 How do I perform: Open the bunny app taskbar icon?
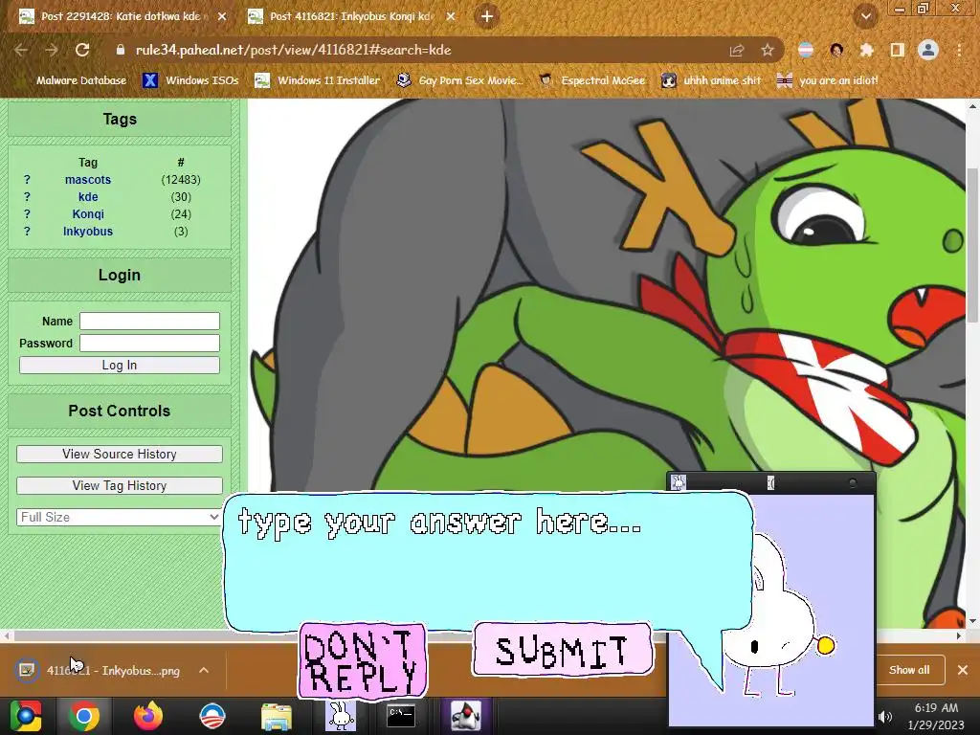[x=342, y=716]
